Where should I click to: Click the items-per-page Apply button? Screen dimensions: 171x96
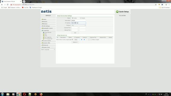coord(76,40)
